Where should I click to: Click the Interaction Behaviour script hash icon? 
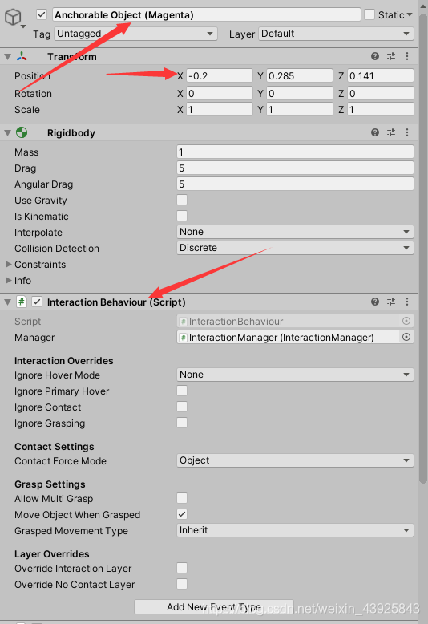[x=22, y=302]
